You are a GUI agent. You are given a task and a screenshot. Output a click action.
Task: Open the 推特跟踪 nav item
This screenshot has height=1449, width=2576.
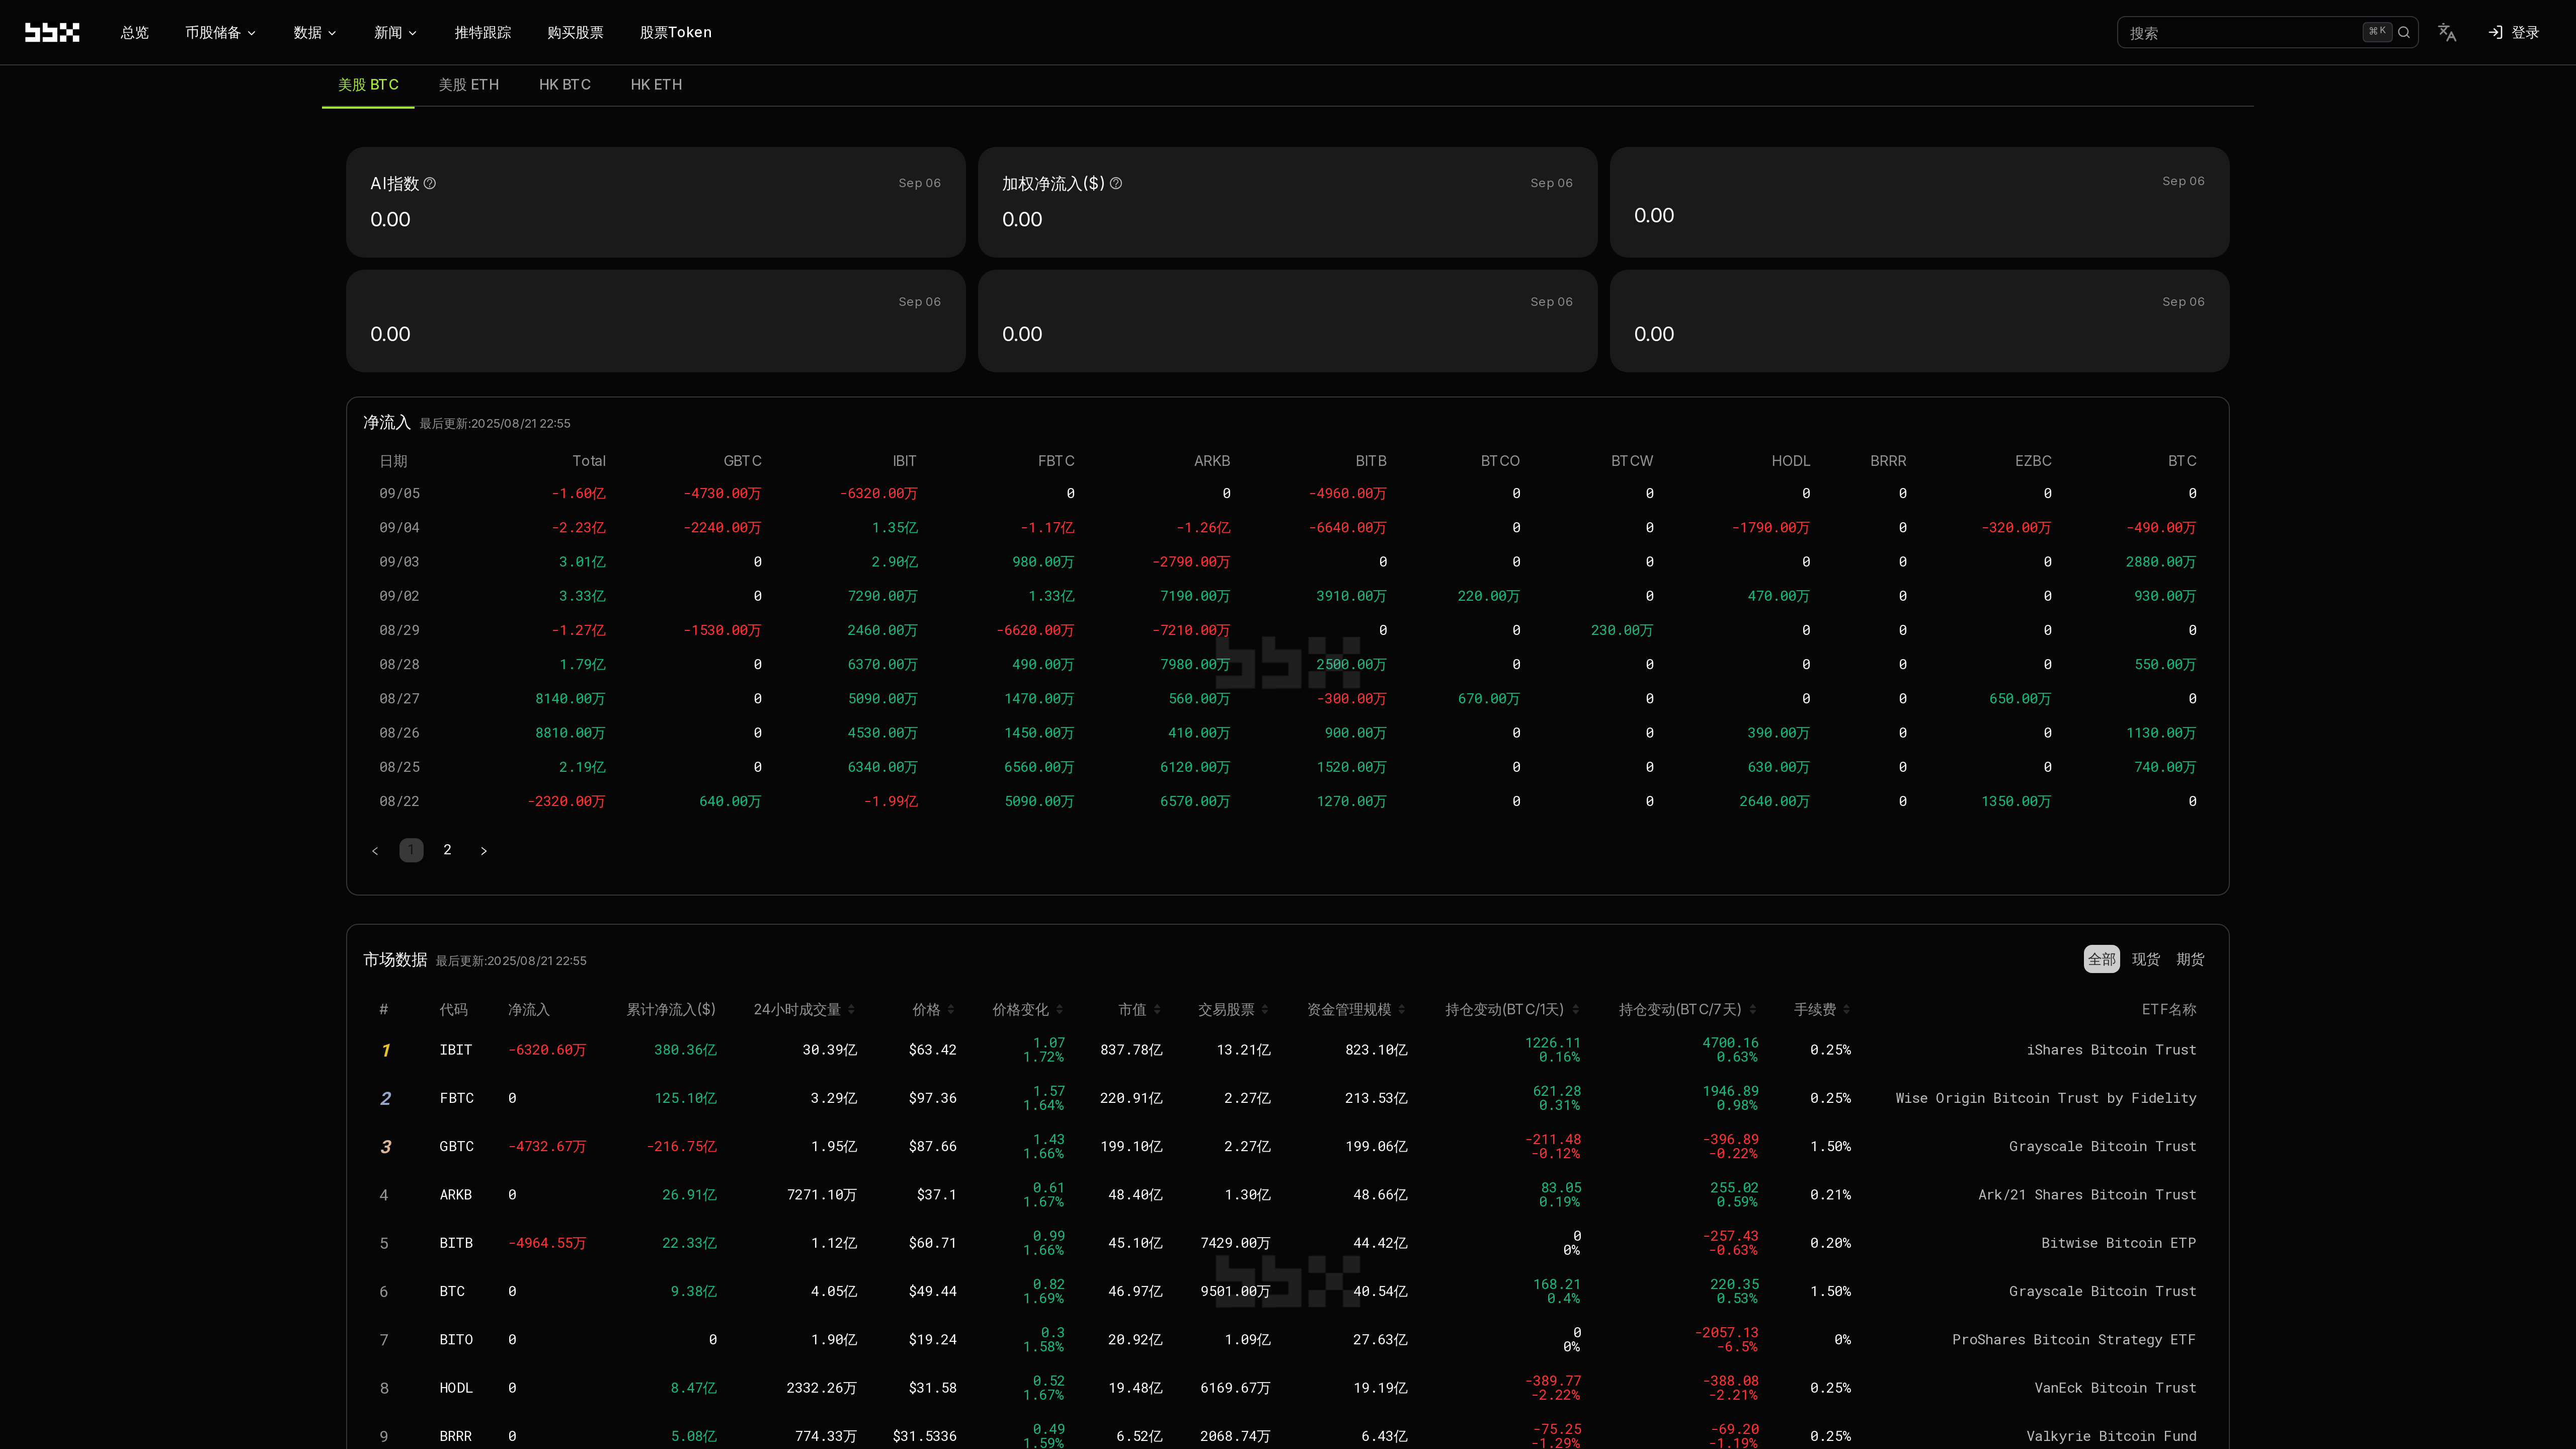click(483, 32)
